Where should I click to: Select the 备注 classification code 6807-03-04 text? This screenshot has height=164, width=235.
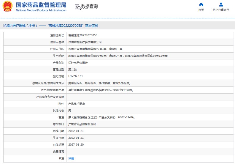[126, 117]
